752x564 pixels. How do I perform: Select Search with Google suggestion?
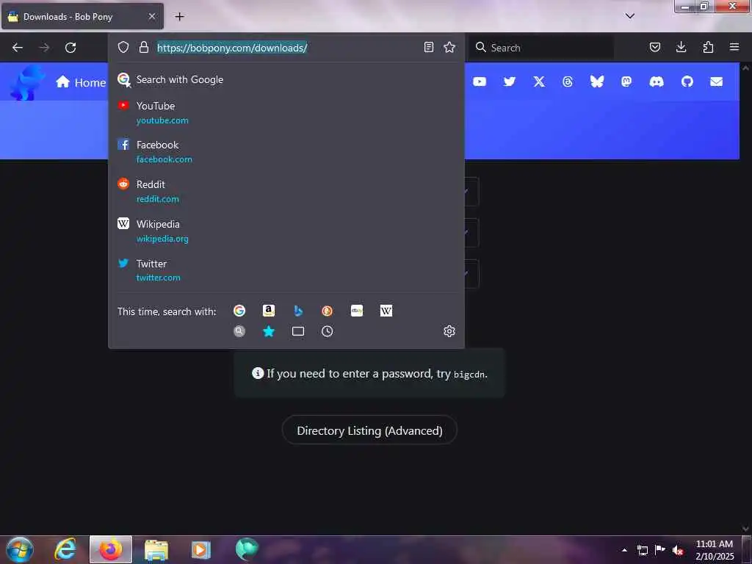(x=286, y=79)
